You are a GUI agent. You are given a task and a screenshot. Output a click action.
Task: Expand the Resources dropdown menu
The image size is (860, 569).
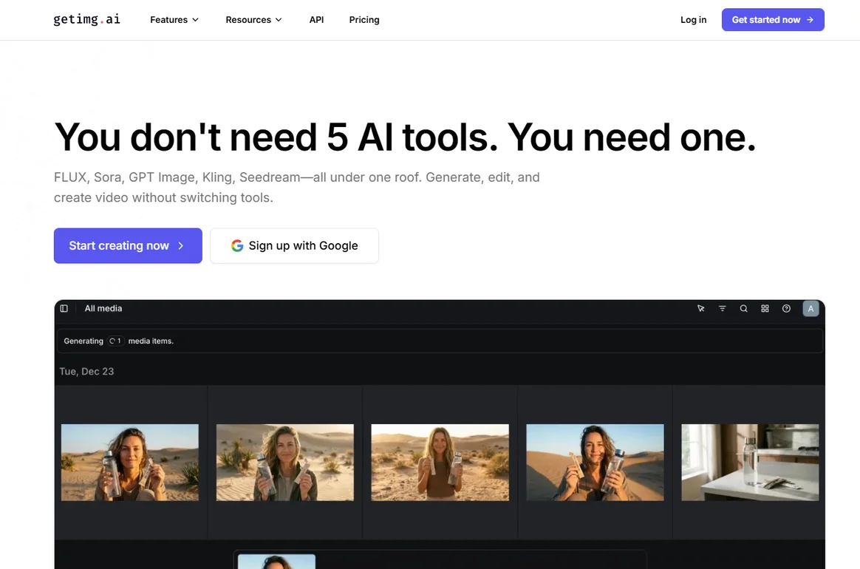[x=253, y=20]
